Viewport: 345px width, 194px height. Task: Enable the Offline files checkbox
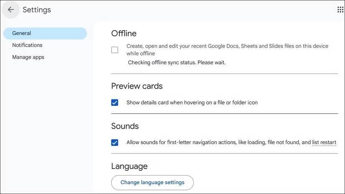pyautogui.click(x=115, y=50)
